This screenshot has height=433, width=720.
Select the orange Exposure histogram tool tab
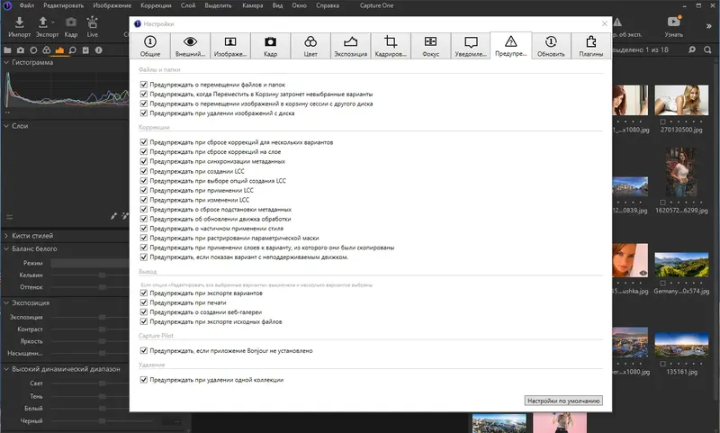[59, 50]
